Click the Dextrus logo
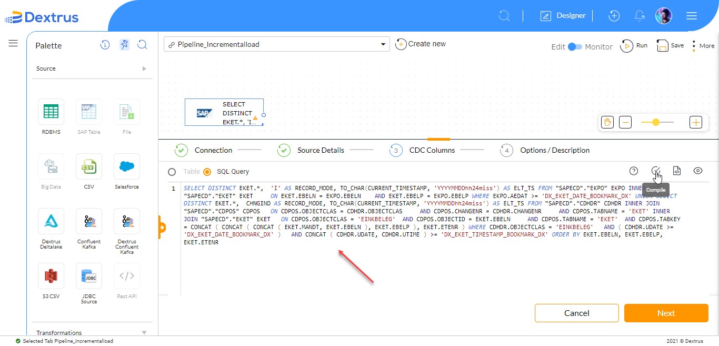This screenshot has width=719, height=346. click(x=42, y=17)
